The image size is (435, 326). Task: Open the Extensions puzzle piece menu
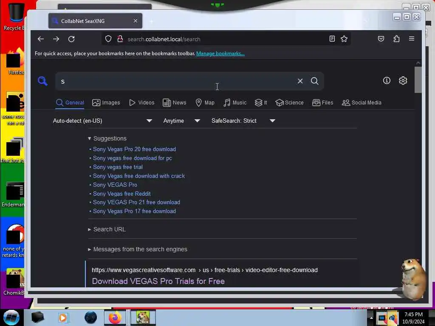click(396, 39)
